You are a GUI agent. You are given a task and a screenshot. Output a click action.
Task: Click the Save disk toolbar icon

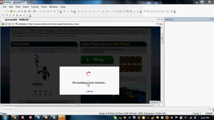point(14,11)
